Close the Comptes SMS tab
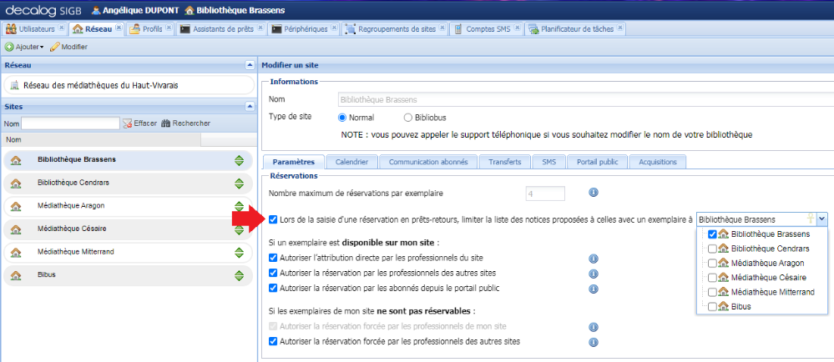This screenshot has height=362, width=834. click(517, 28)
